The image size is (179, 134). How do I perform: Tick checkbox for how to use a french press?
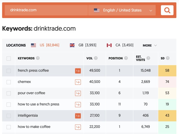[x=9, y=105]
